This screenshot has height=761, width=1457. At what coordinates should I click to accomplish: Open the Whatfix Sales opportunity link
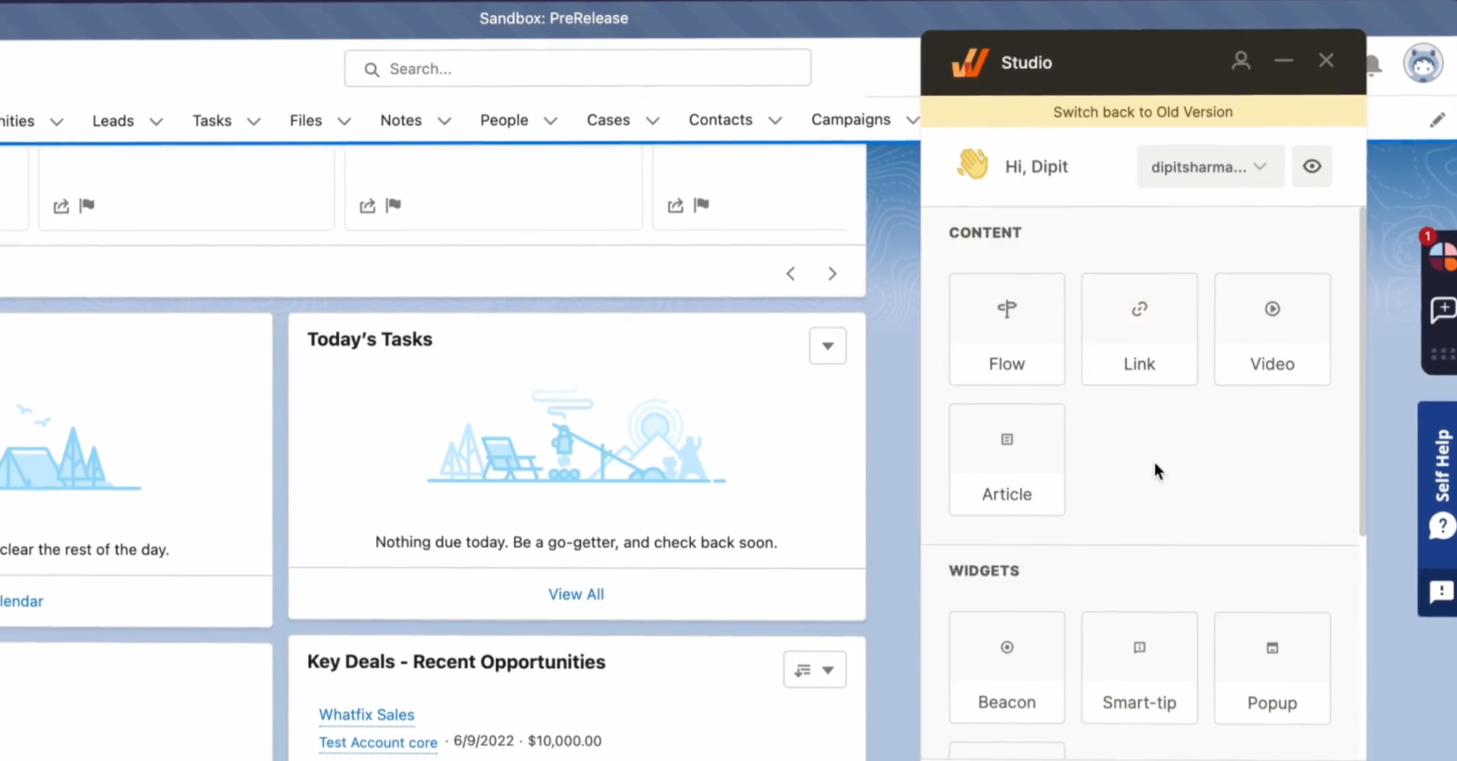(366, 714)
